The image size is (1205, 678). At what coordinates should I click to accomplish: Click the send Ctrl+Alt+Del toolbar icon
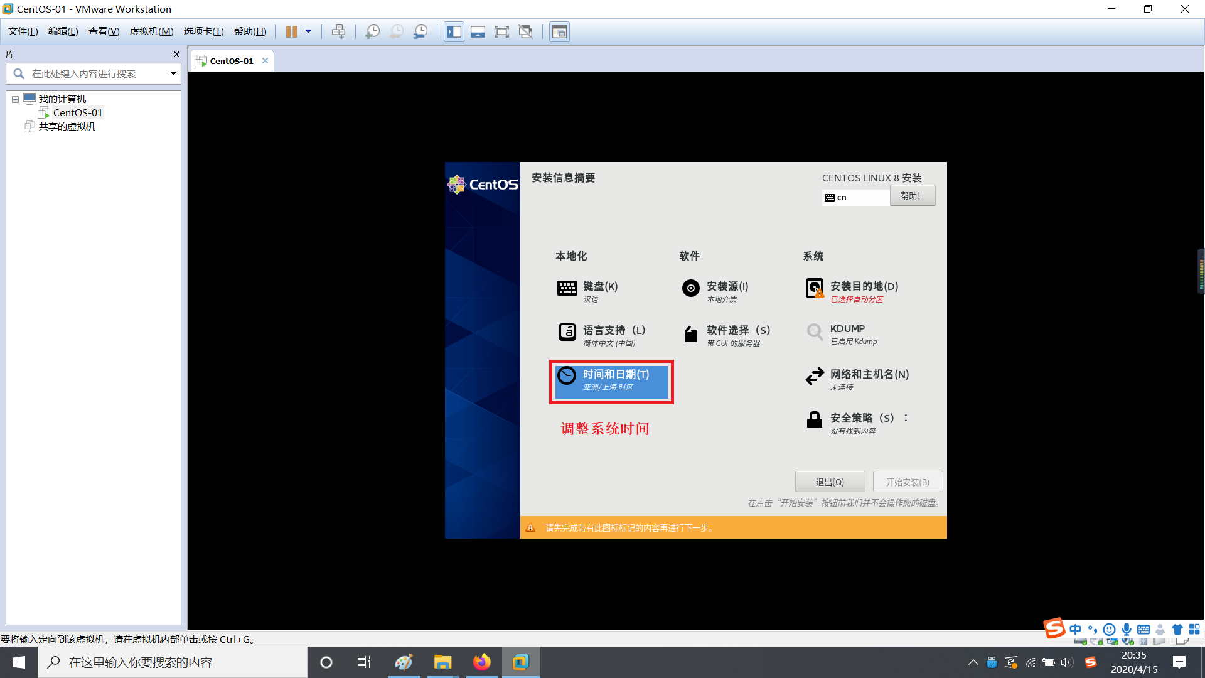[338, 31]
